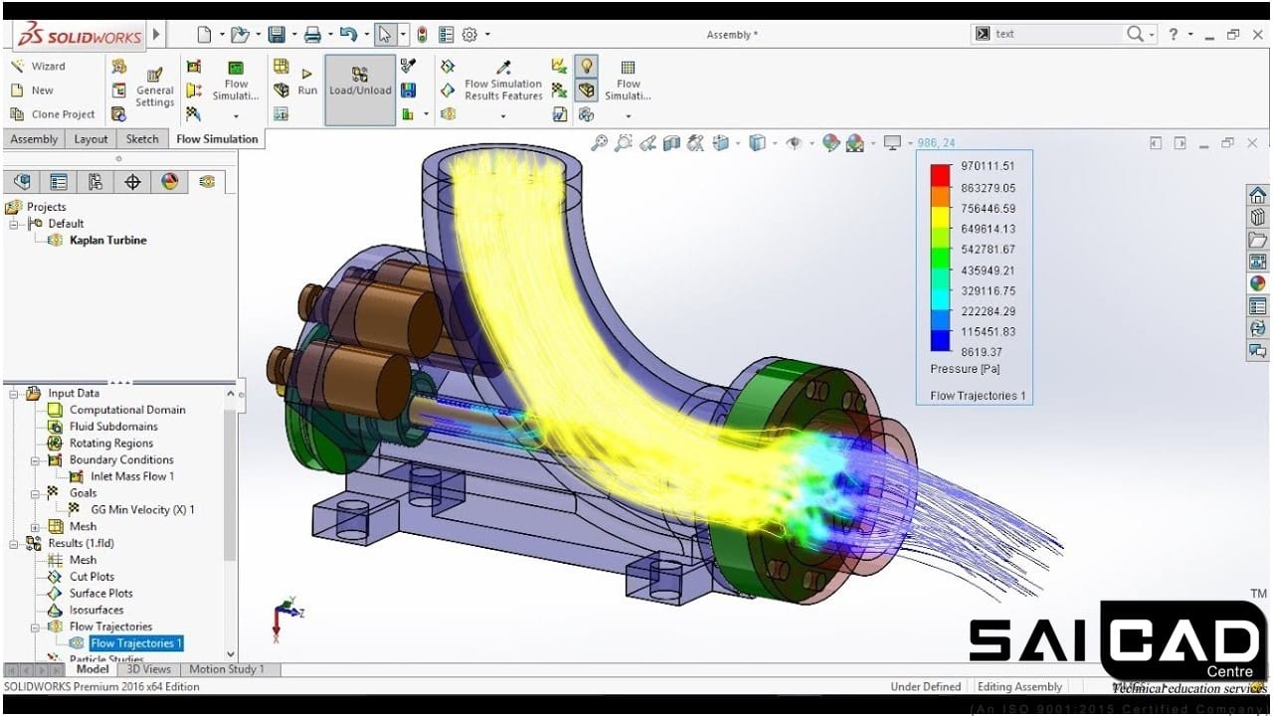This screenshot has height=716, width=1273.
Task: Open the FeatureManager design tree tab
Action: pos(22,182)
